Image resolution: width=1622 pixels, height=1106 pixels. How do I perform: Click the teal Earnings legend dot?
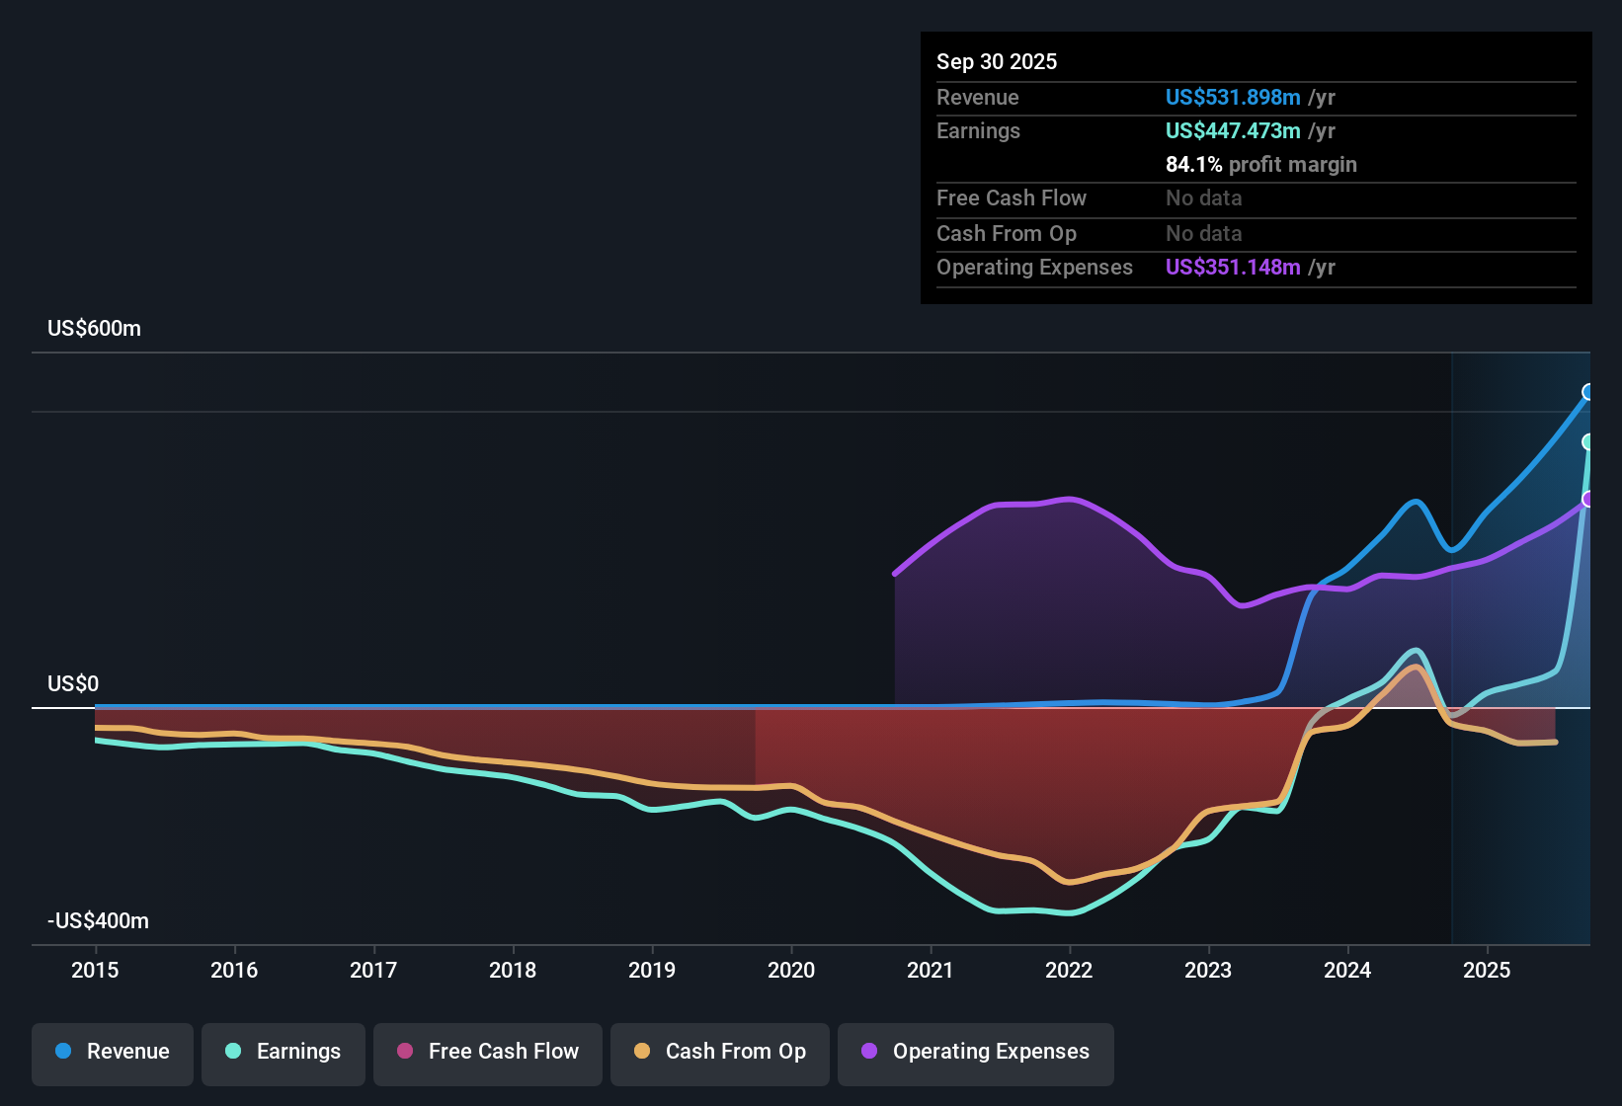point(233,1053)
